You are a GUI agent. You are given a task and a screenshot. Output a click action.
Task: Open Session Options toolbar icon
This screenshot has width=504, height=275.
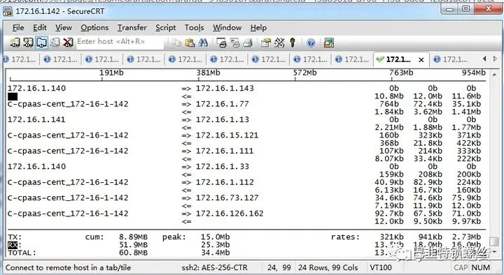265,43
